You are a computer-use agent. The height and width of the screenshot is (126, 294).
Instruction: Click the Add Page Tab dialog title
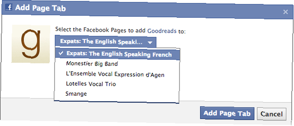[41, 8]
